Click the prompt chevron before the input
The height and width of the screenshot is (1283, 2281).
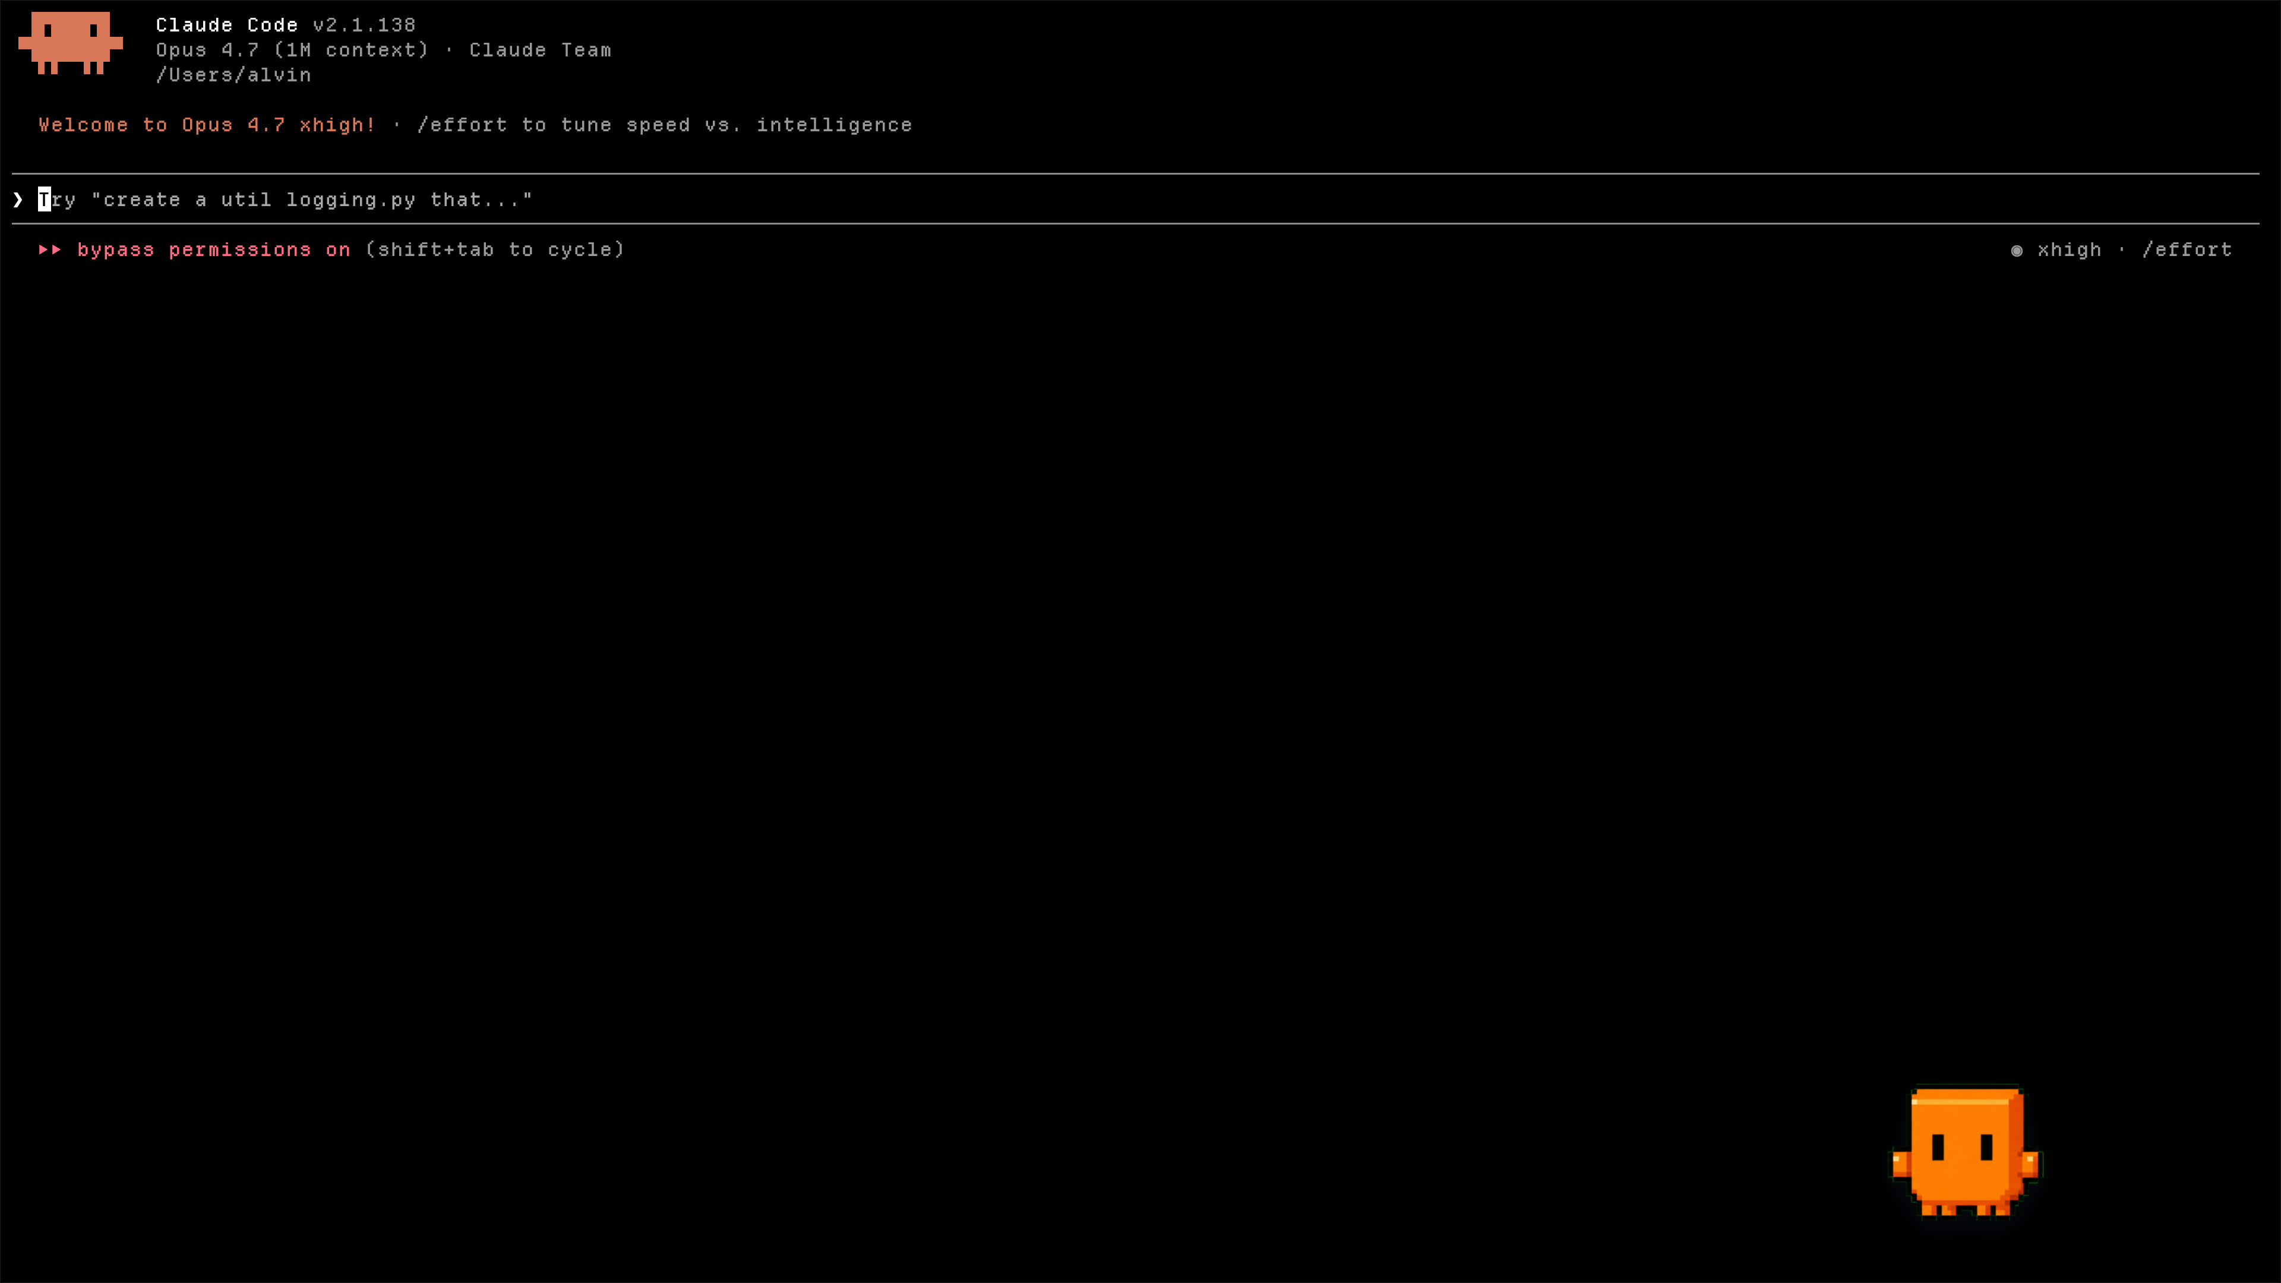(18, 200)
